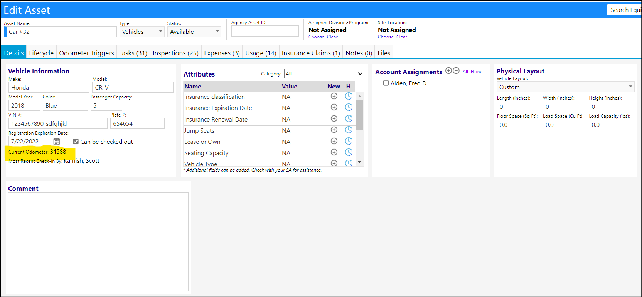View history of Insurance Renewal Date
This screenshot has width=642, height=297.
pyautogui.click(x=349, y=119)
